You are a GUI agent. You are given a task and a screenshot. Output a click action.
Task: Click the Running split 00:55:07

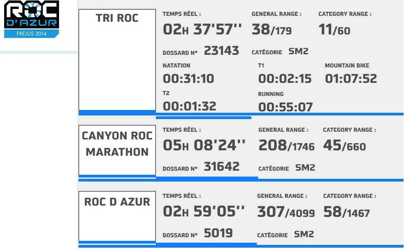(285, 107)
